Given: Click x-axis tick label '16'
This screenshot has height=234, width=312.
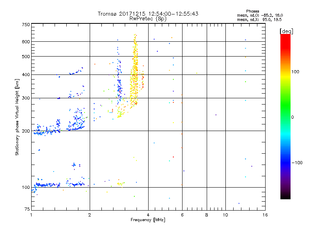Looking at the screenshot, I should [265, 215].
